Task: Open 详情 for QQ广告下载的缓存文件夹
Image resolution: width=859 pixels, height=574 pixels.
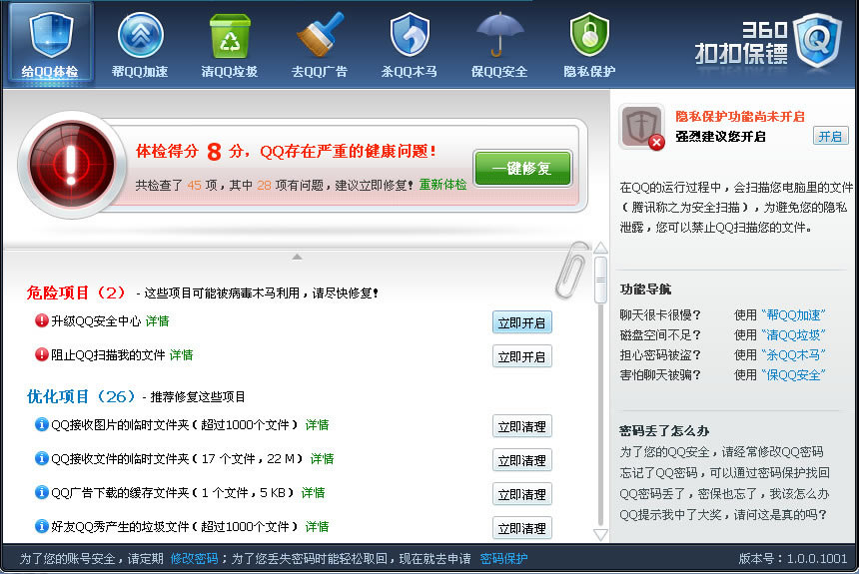Action: pyautogui.click(x=314, y=493)
